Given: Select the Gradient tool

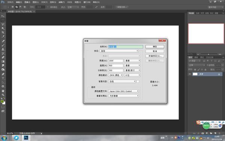Looking at the screenshot, I should point(3,61).
